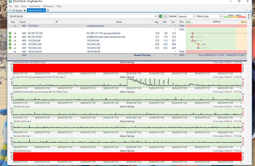Select the green hop 7 number badge

tap(10, 48)
